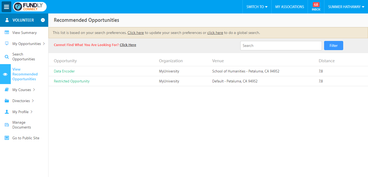Viewport: 368px width, 177px height.
Task: Select View Recommended Opportunities
Action: 25,74
